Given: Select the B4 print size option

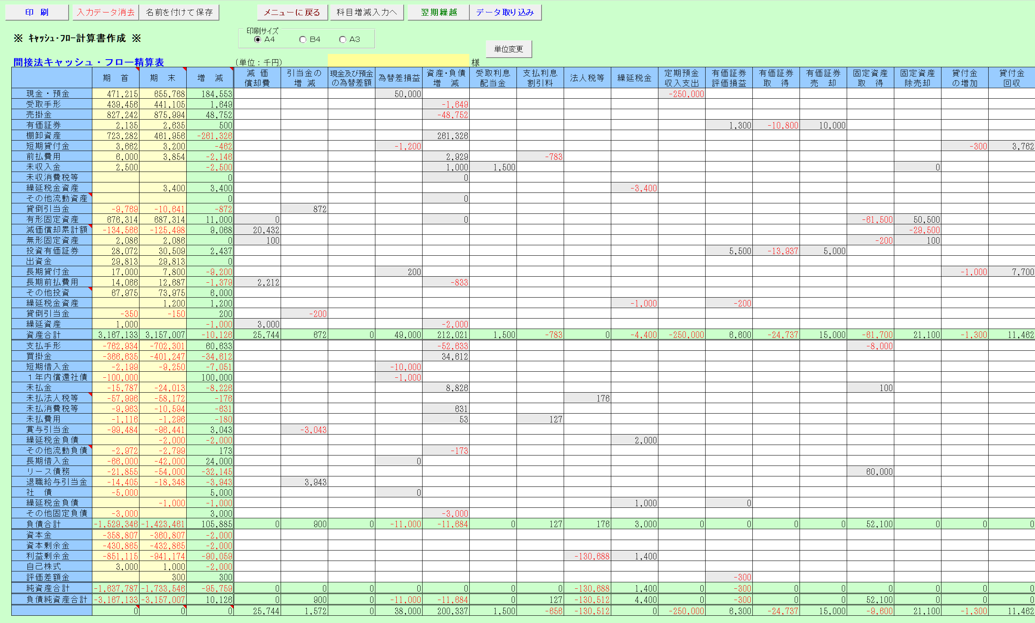Looking at the screenshot, I should [x=310, y=39].
